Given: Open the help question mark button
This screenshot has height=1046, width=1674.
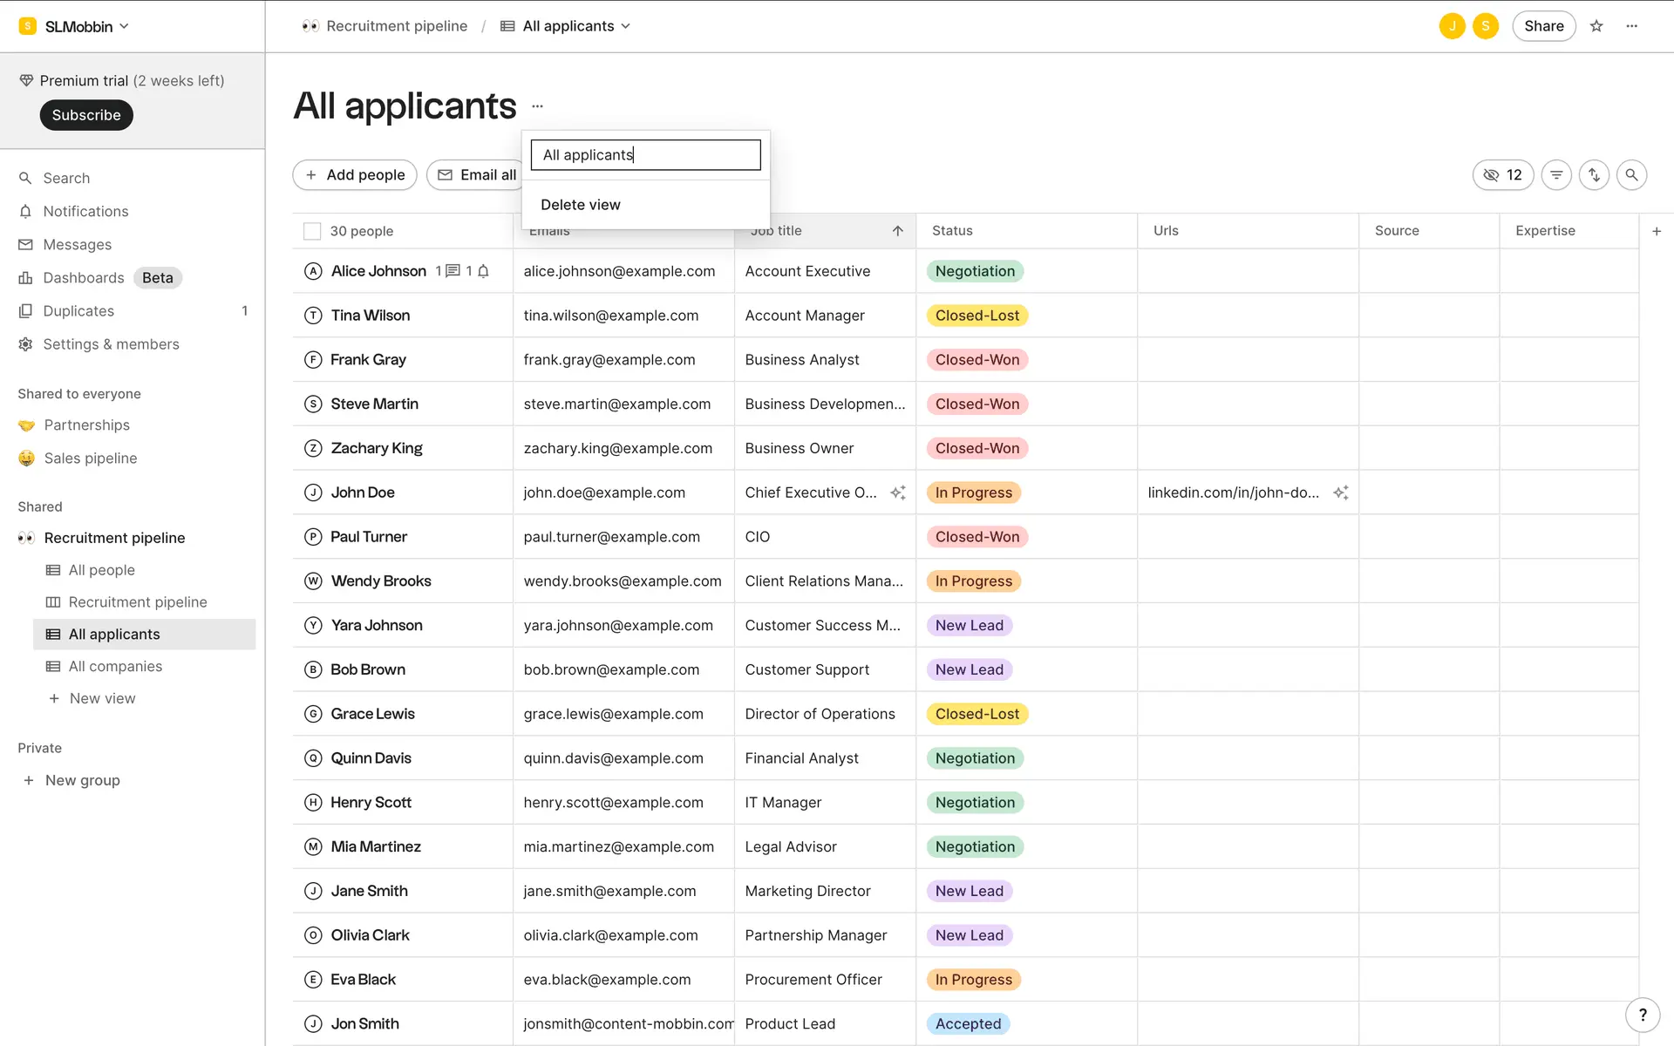Looking at the screenshot, I should tap(1643, 1015).
